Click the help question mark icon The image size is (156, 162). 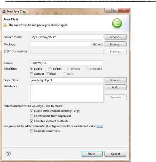[x=8, y=154]
